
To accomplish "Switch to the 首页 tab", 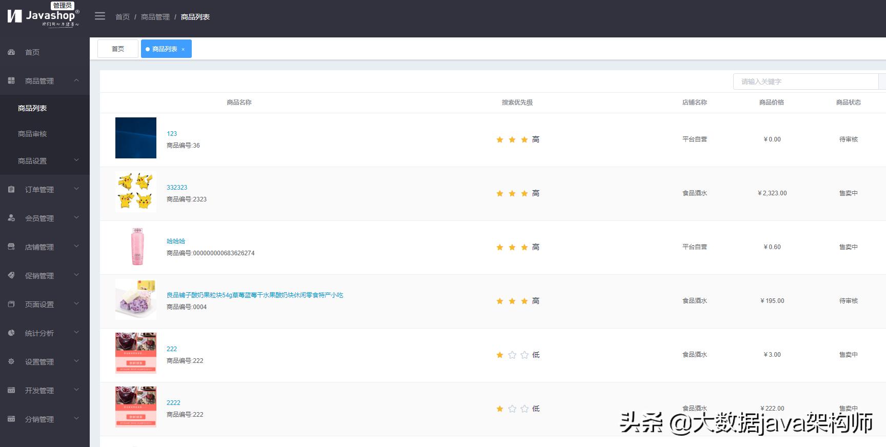I will coord(118,49).
